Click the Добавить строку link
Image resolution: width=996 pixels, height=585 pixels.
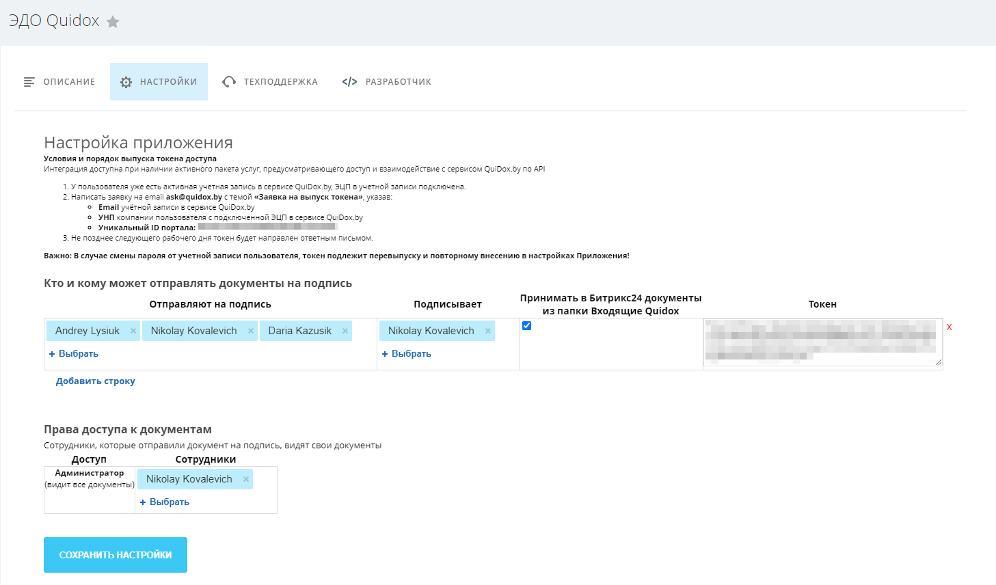coord(96,381)
